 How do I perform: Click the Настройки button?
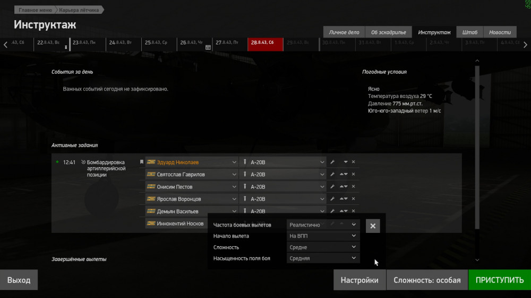(x=359, y=280)
